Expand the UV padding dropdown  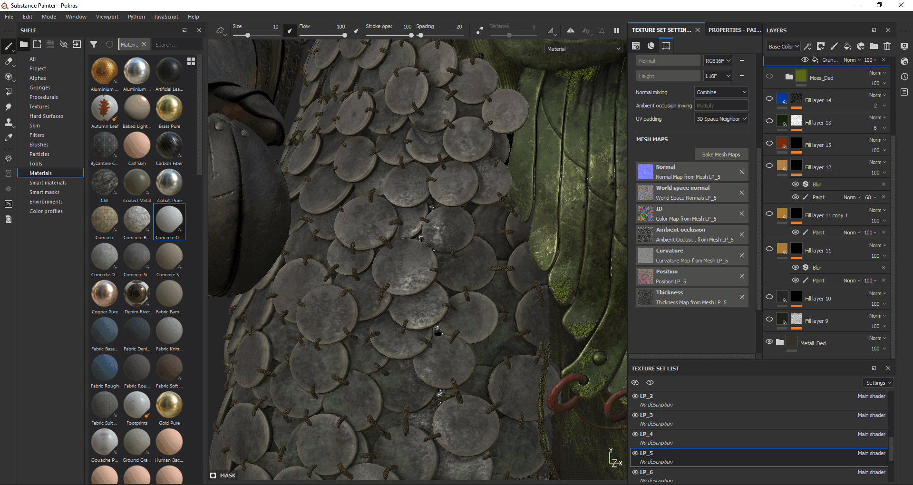click(721, 119)
